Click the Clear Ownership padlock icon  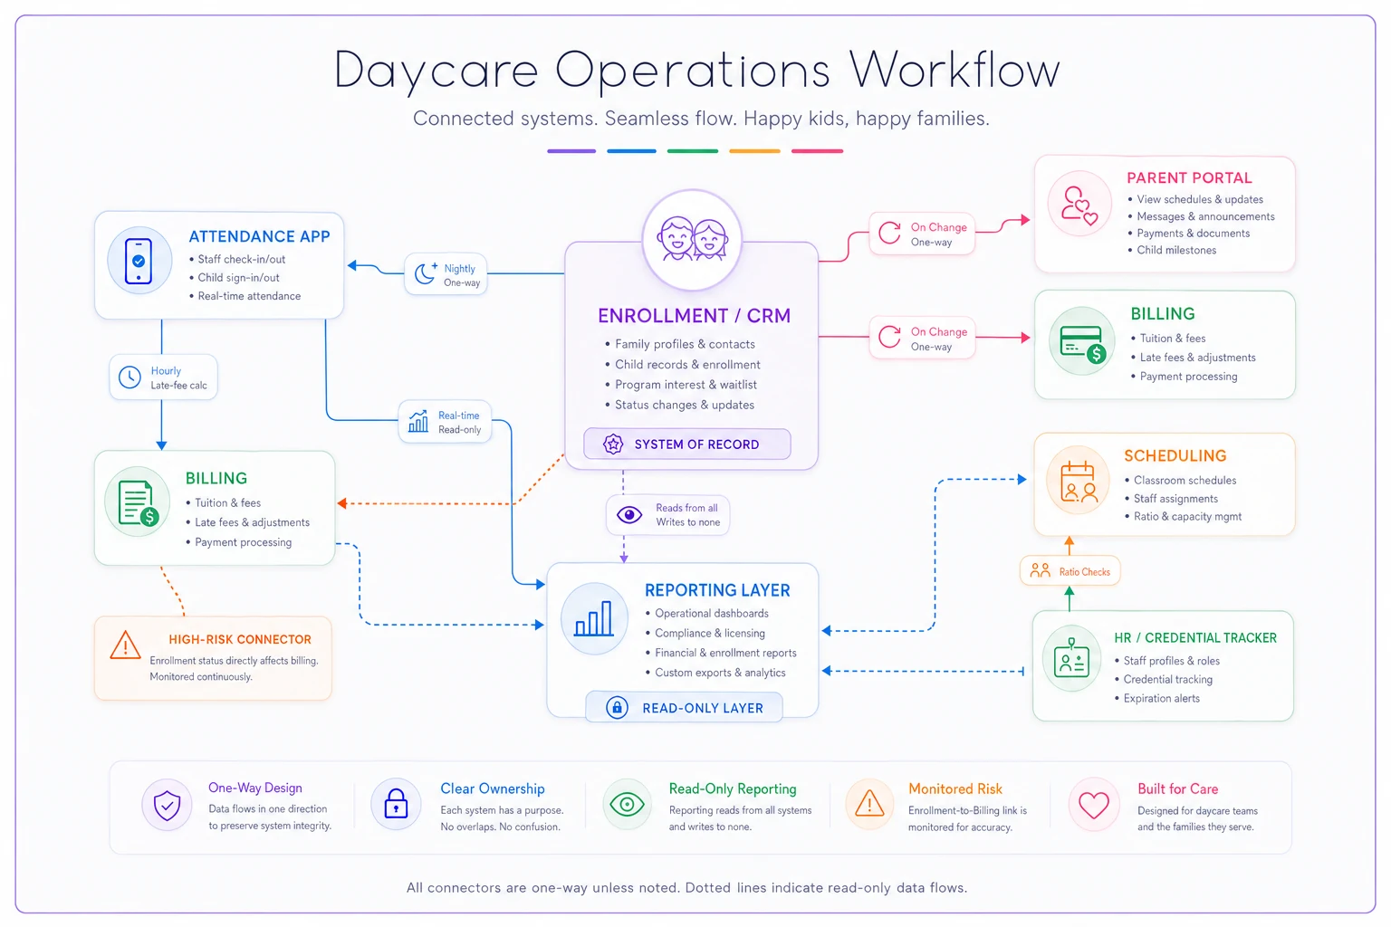pyautogui.click(x=396, y=804)
